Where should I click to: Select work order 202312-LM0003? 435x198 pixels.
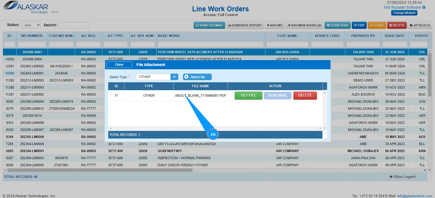tap(32, 80)
